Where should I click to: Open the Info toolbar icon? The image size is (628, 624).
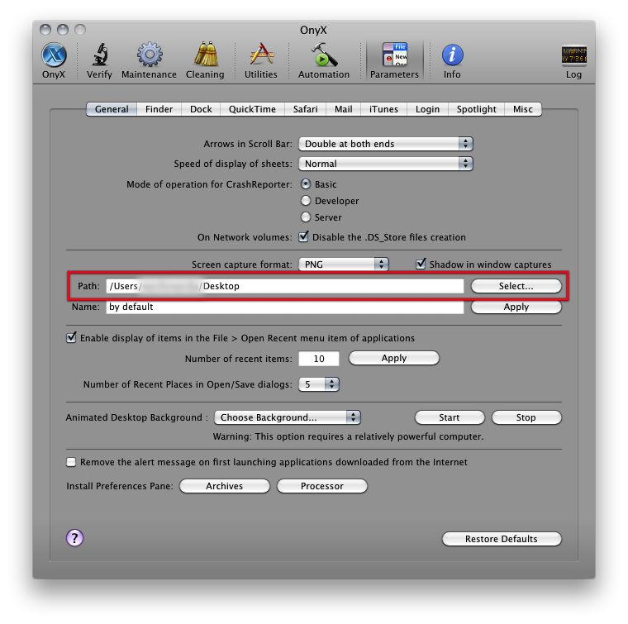(452, 55)
